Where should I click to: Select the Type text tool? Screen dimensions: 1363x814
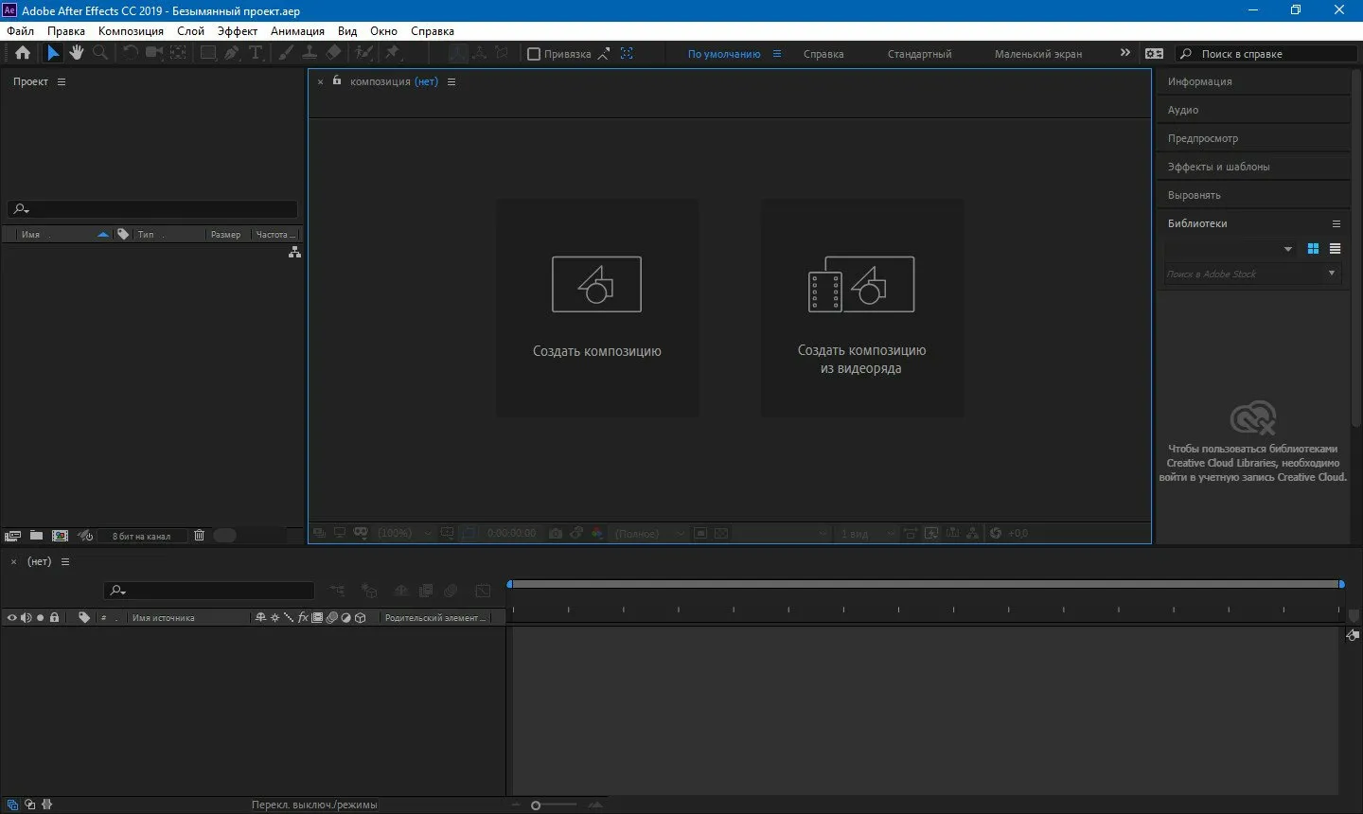pos(255,53)
